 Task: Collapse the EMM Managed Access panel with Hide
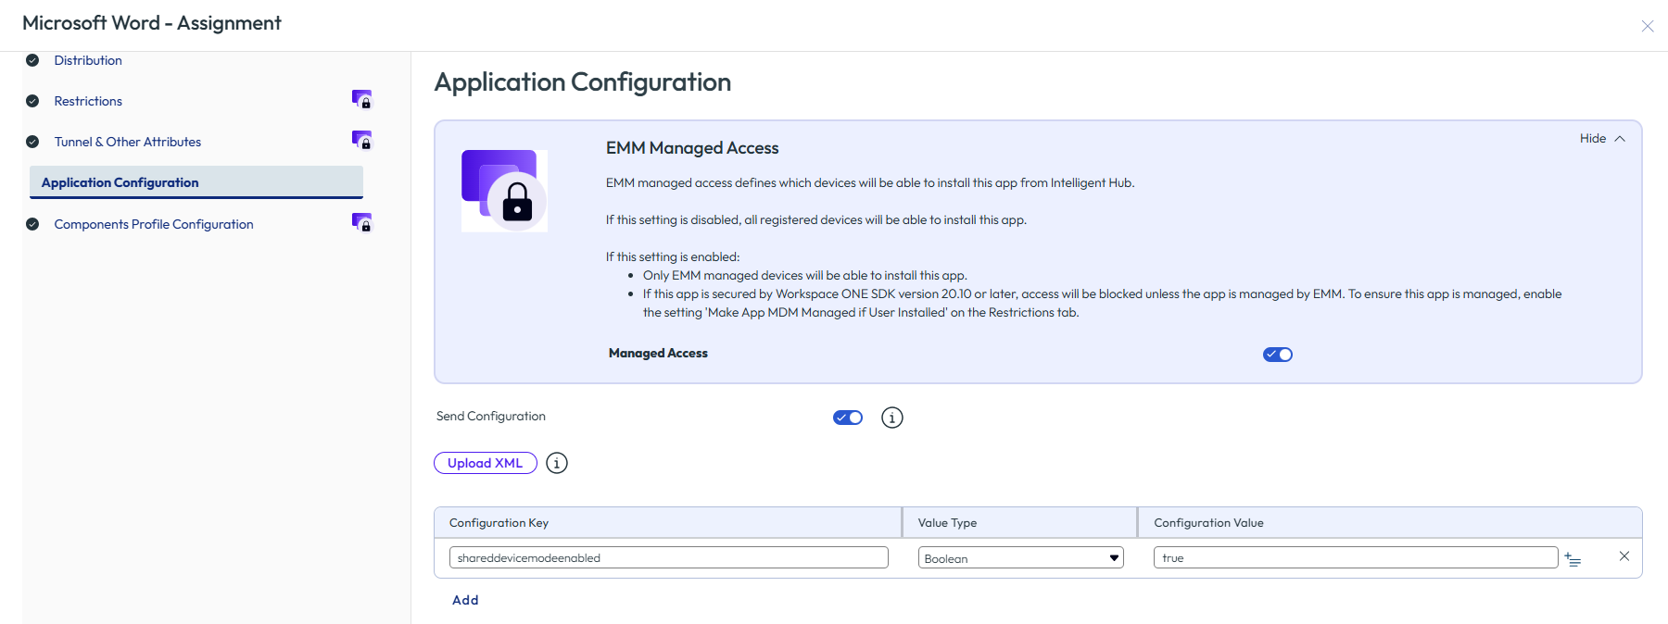(x=1602, y=139)
